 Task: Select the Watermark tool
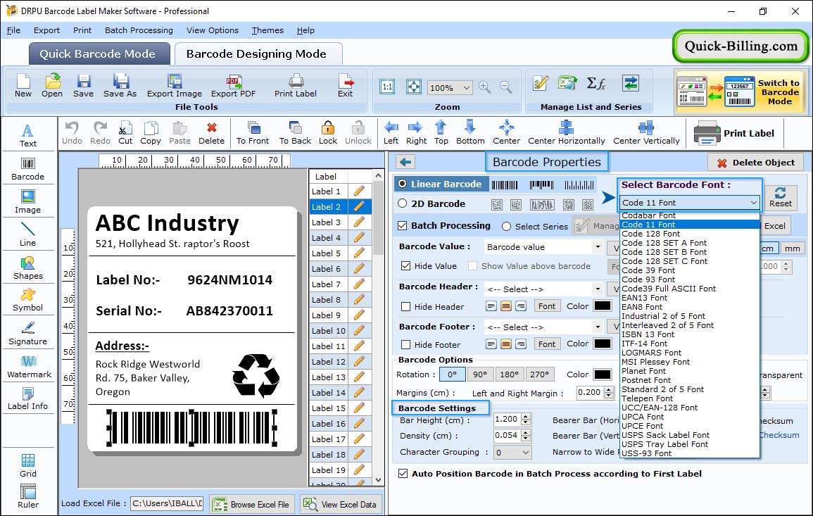(x=29, y=367)
